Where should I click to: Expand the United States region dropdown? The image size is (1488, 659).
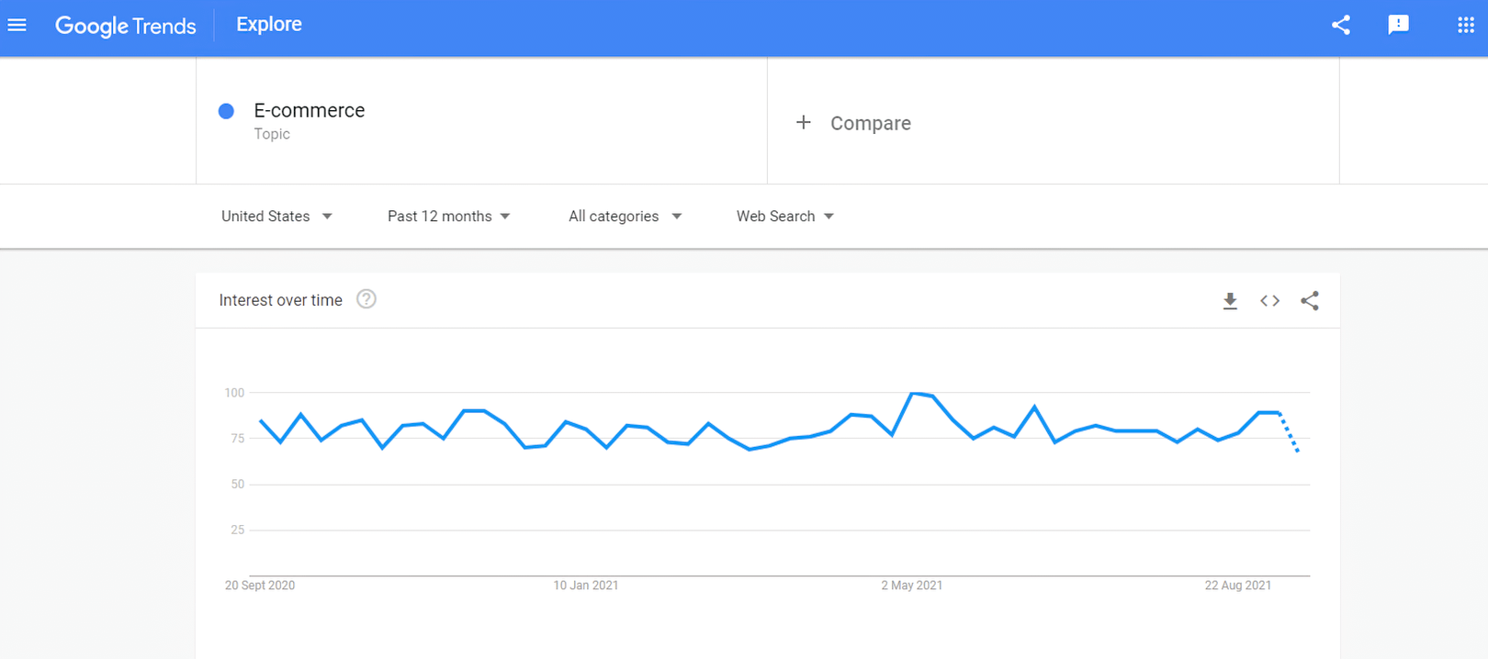pyautogui.click(x=276, y=217)
